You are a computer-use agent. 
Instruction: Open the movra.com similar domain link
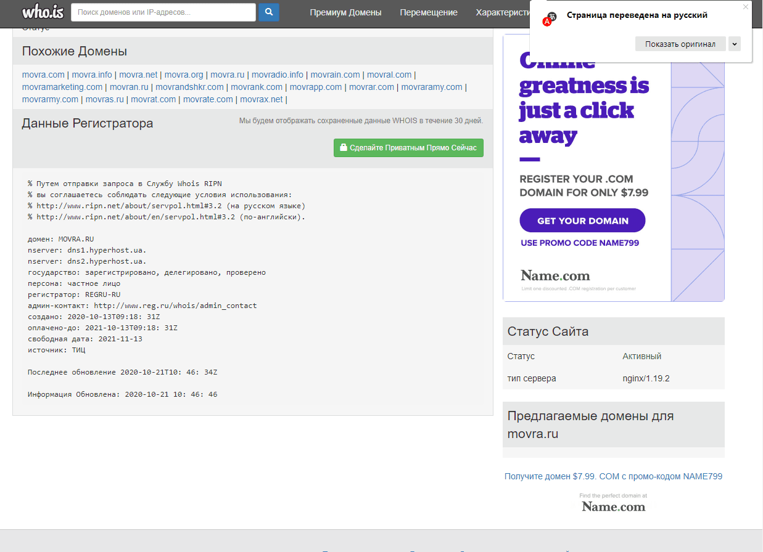[x=43, y=75]
